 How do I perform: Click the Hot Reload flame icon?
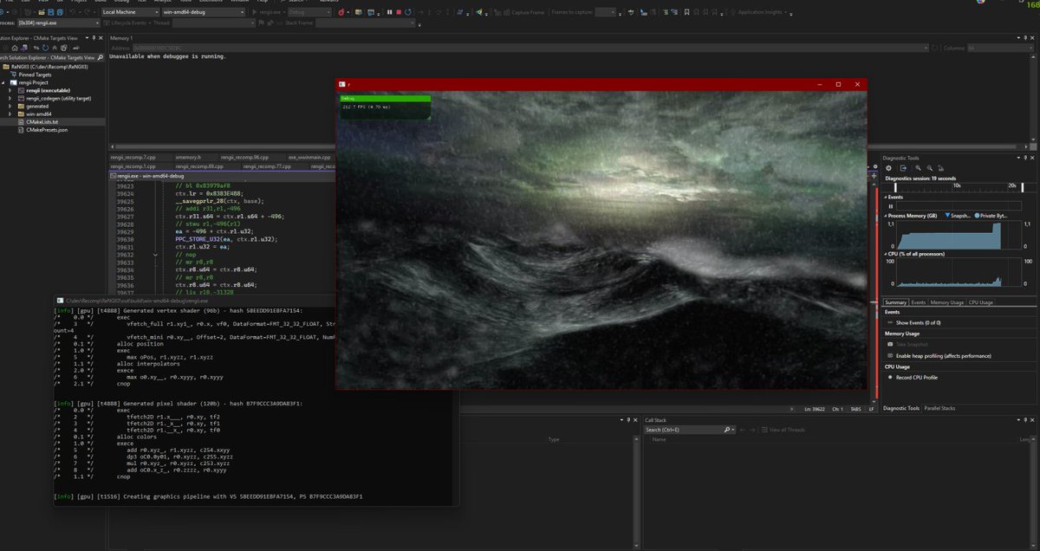341,11
